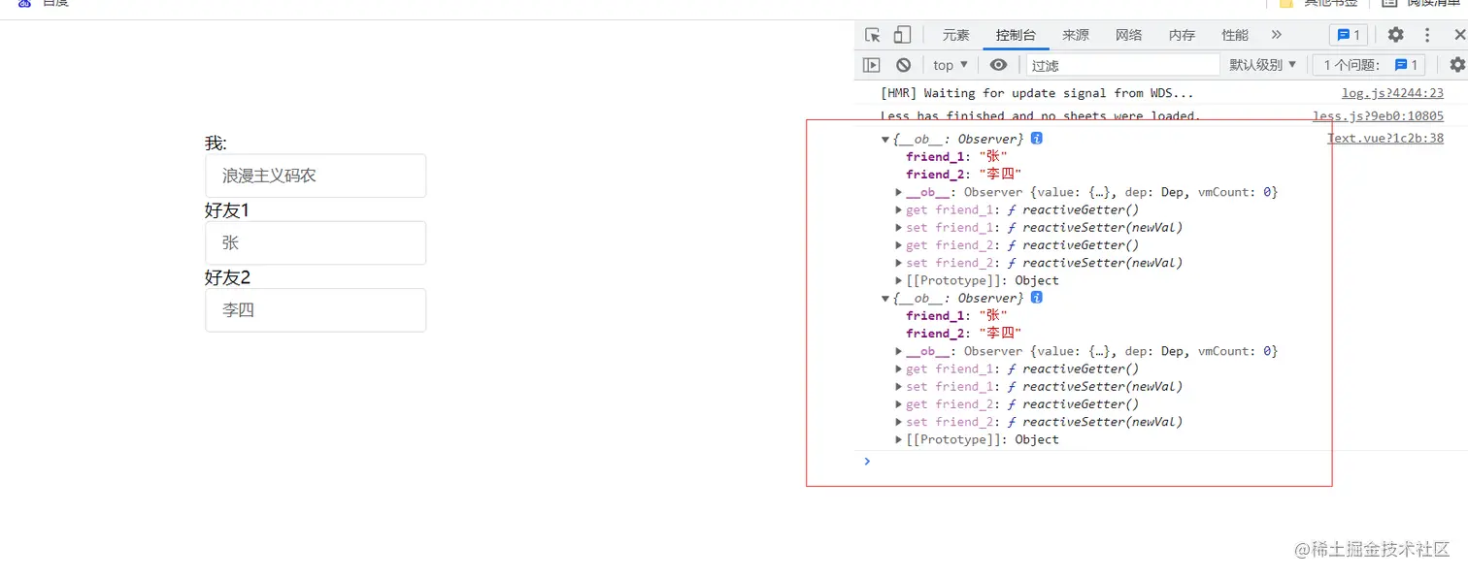The width and height of the screenshot is (1468, 577).
Task: Open the 内存 tab
Action: click(1183, 35)
